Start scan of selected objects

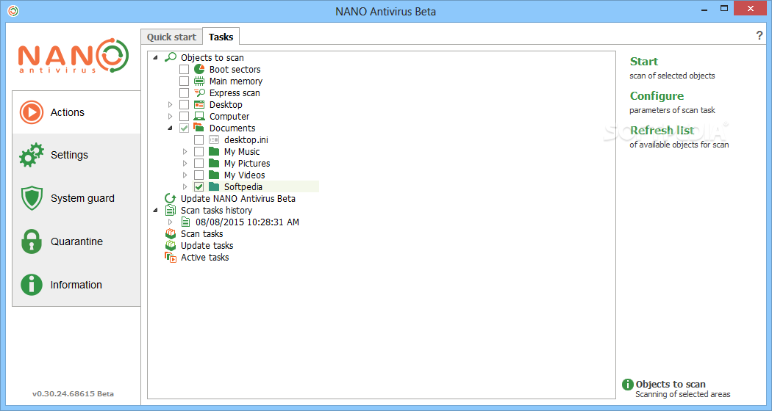point(644,62)
